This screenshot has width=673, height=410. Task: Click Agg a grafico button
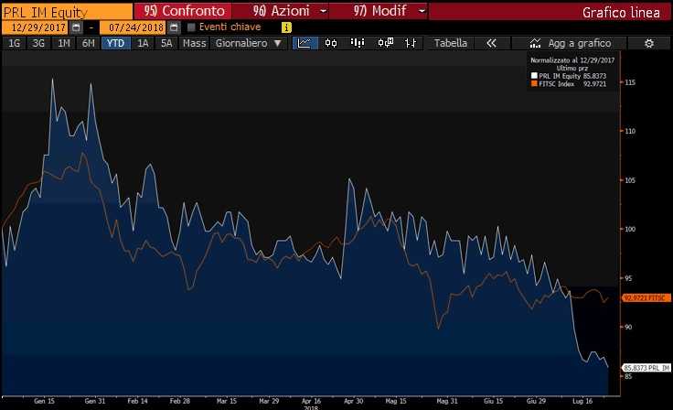coord(569,43)
